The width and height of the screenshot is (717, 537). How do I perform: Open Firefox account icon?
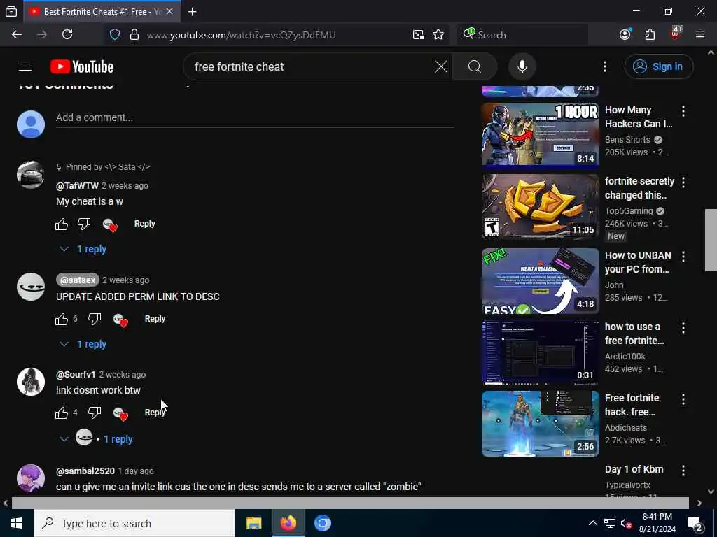point(625,35)
